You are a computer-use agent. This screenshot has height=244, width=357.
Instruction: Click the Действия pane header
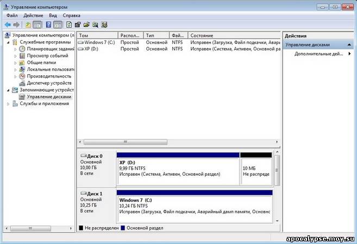click(318, 36)
